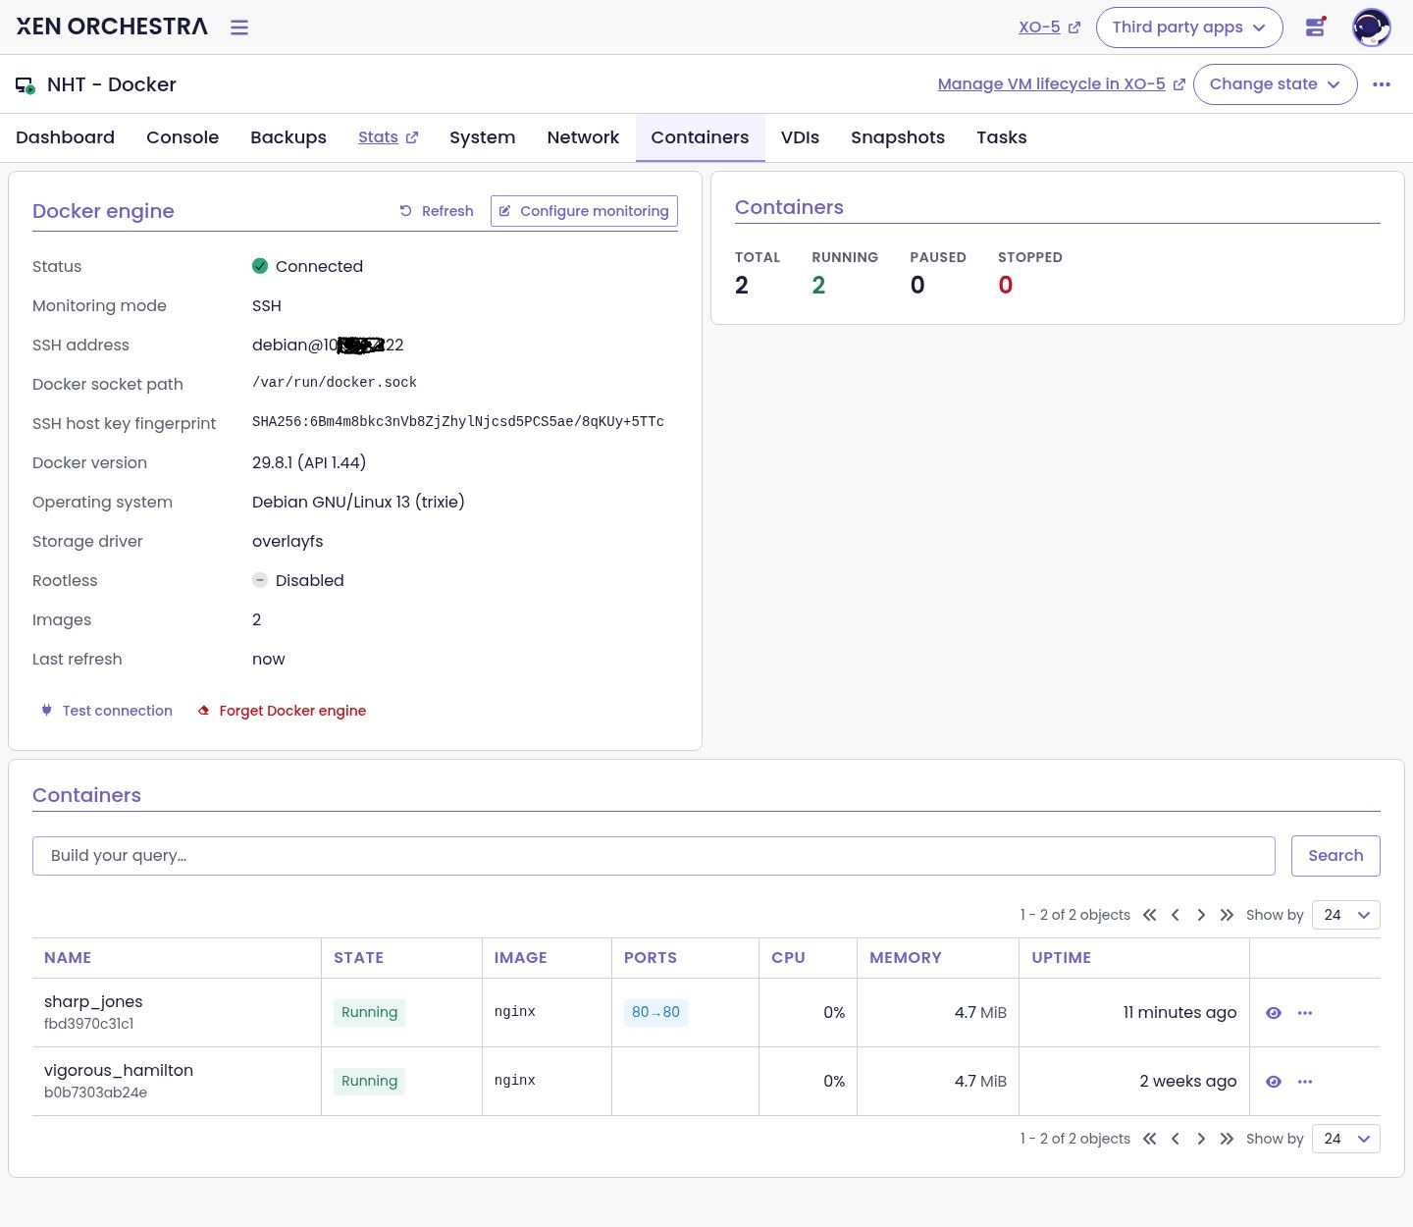
Task: Open the more-actions ellipsis for sharp_jones
Action: (1305, 1013)
